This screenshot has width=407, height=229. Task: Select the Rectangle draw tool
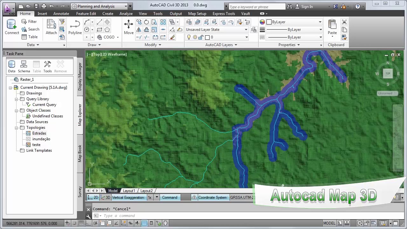[99, 30]
